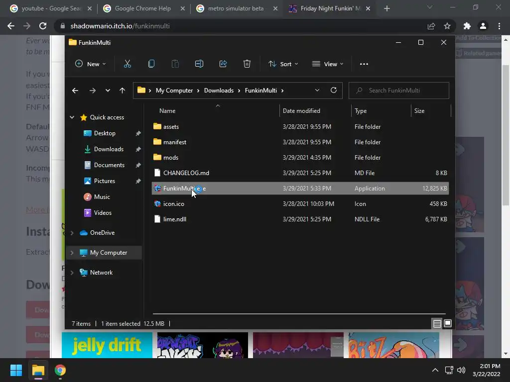
Task: Click the clock and date in taskbar
Action: click(486, 370)
